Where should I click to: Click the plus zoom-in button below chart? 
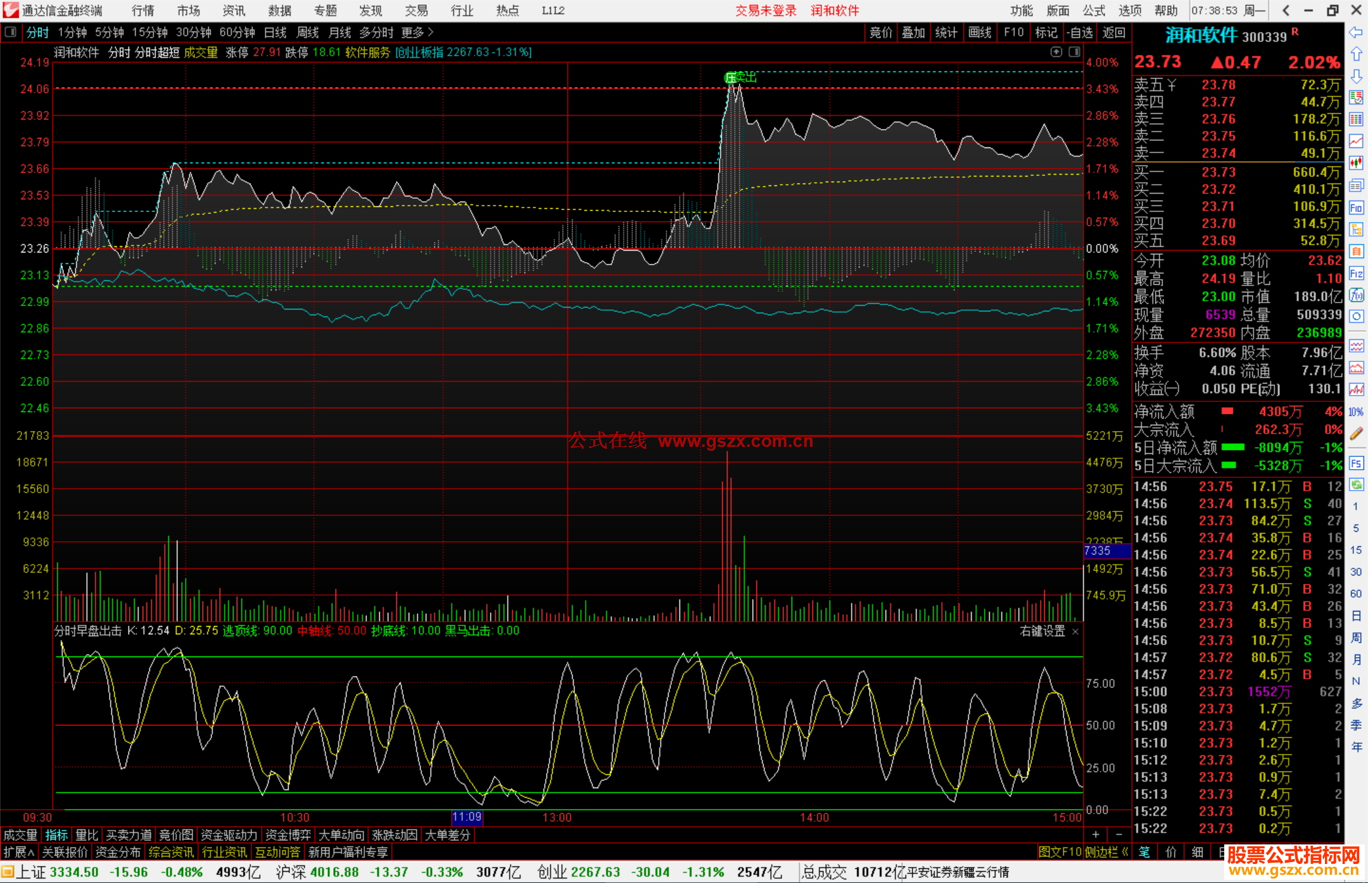click(x=1096, y=835)
